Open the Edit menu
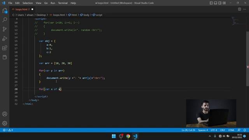This screenshot has width=249, height=140. pyautogui.click(x=17, y=3)
